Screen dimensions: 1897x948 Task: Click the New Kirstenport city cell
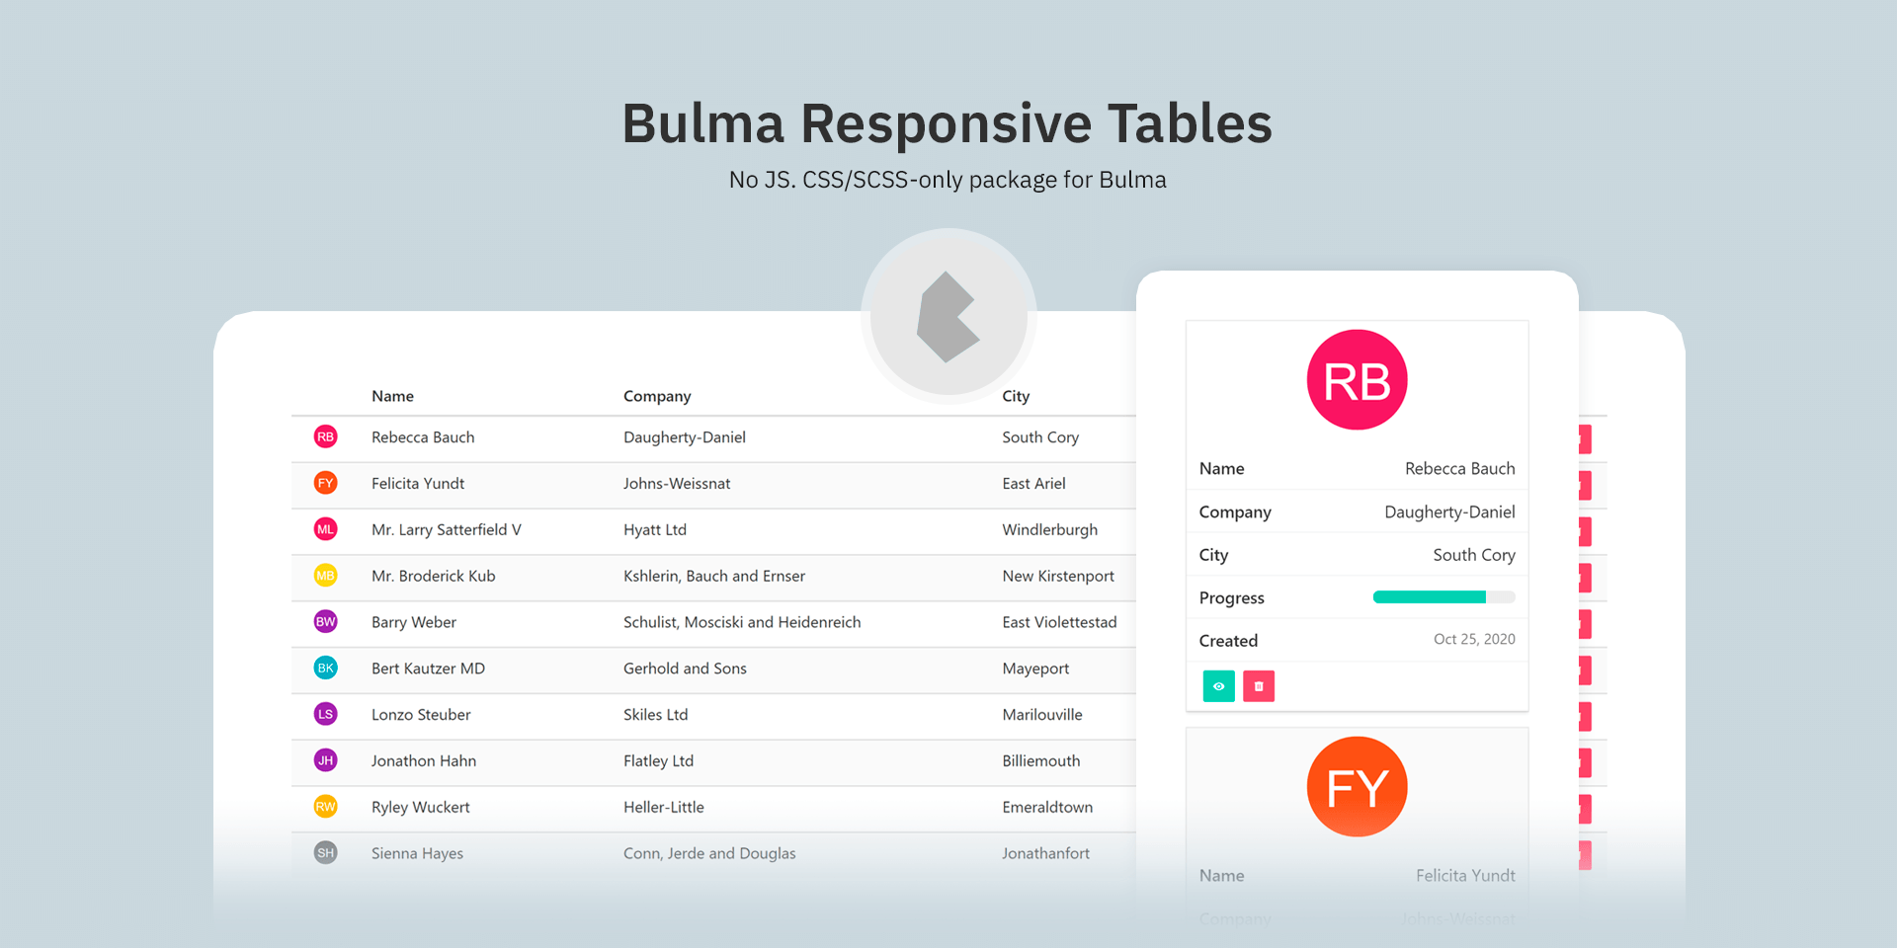pyautogui.click(x=1058, y=576)
